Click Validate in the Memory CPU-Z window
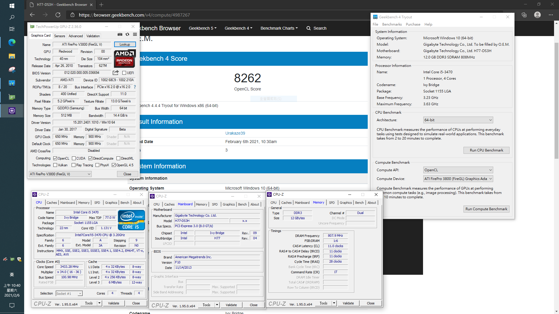559x314 pixels. [348, 303]
